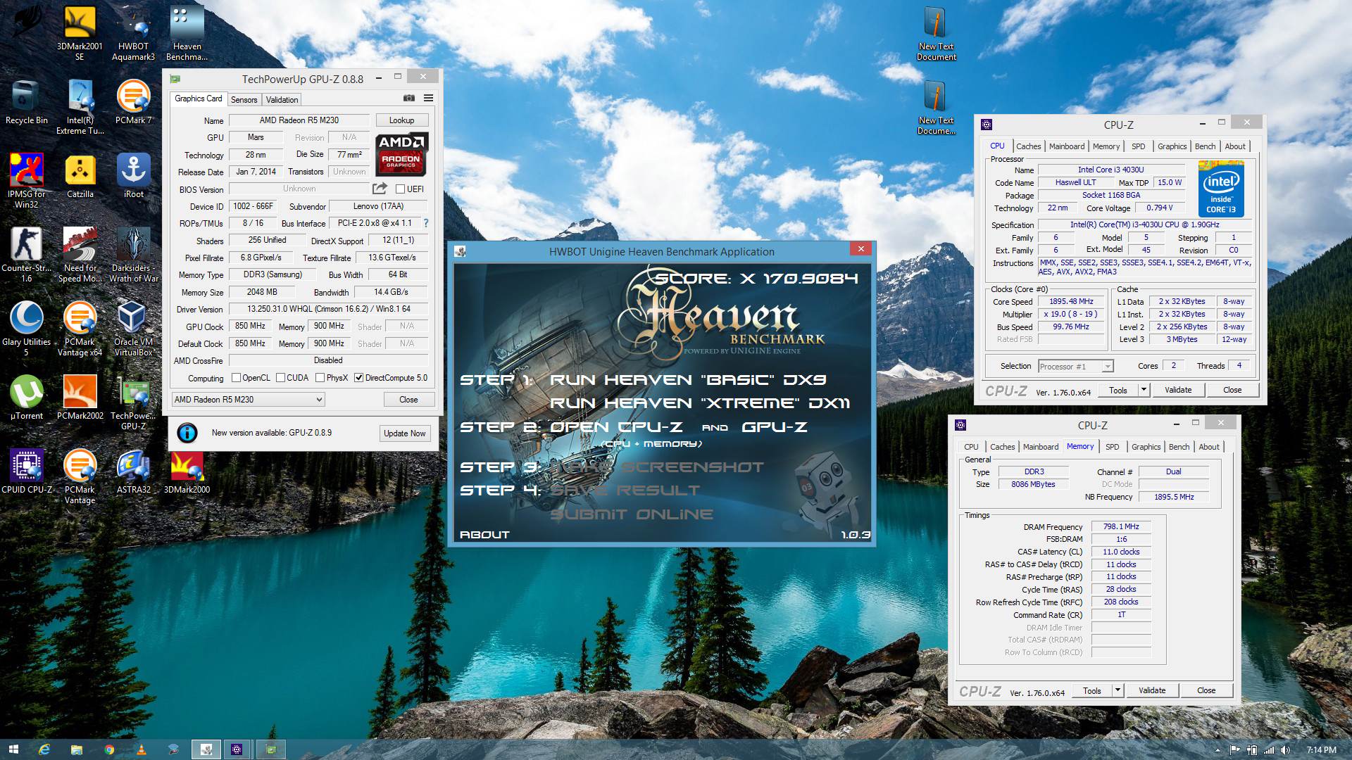The height and width of the screenshot is (760, 1352).
Task: Open TechPowerUp GPU-Z desktop shortcut
Action: (x=133, y=403)
